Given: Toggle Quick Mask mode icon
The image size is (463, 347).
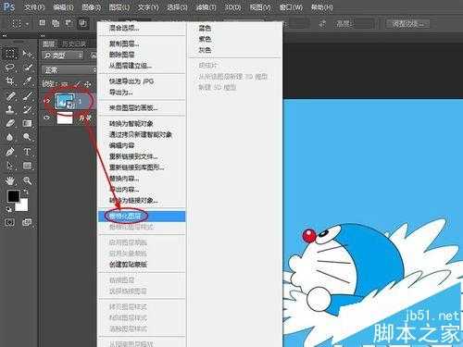Looking at the screenshot, I should (9, 222).
